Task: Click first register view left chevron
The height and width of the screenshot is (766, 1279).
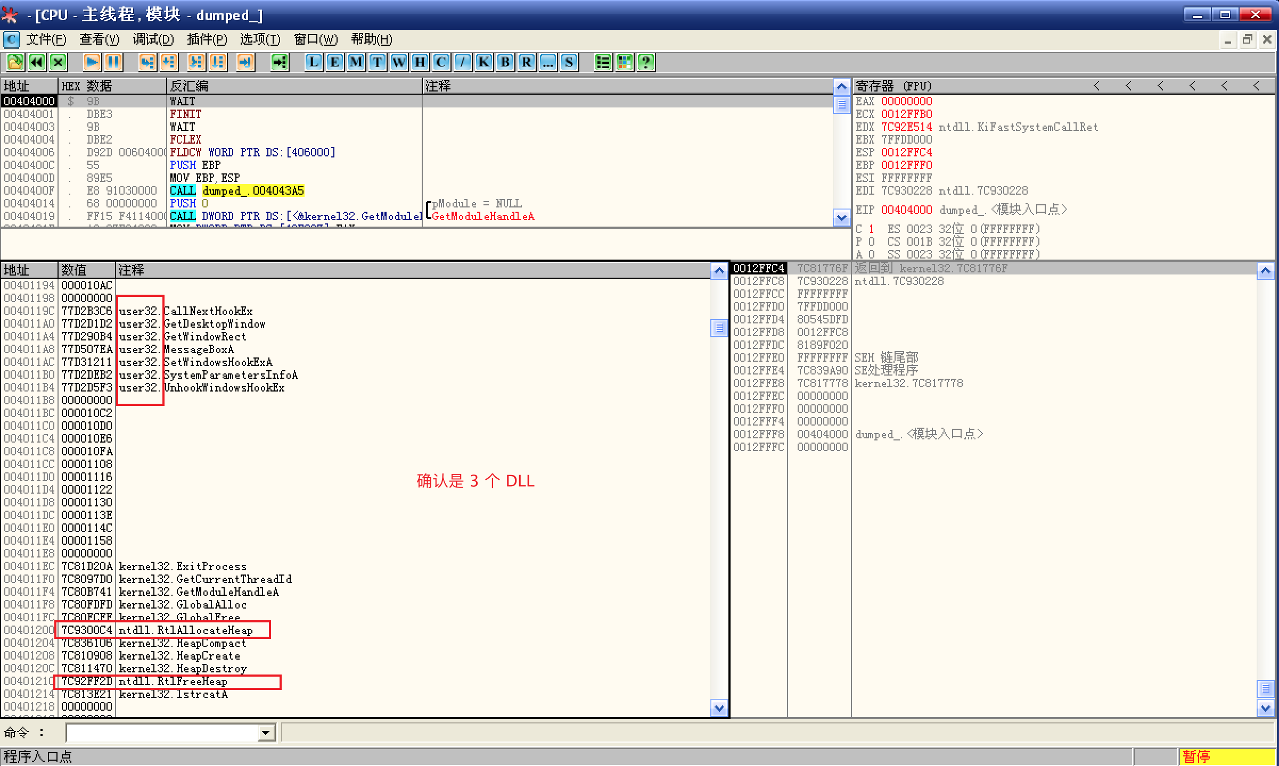Action: point(1096,86)
